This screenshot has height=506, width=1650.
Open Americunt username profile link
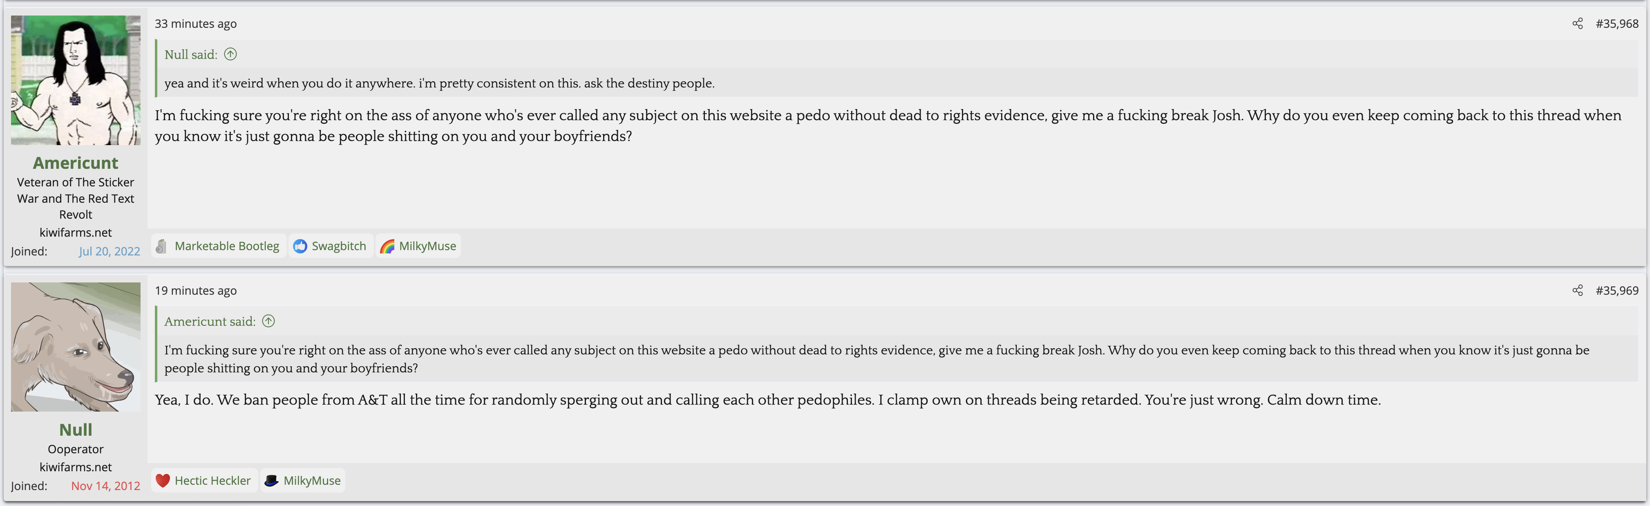tap(76, 163)
